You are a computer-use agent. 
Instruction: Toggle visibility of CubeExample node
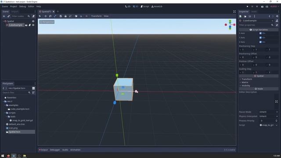(x=33, y=25)
